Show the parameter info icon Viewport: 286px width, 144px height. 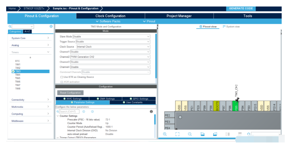[151, 111]
